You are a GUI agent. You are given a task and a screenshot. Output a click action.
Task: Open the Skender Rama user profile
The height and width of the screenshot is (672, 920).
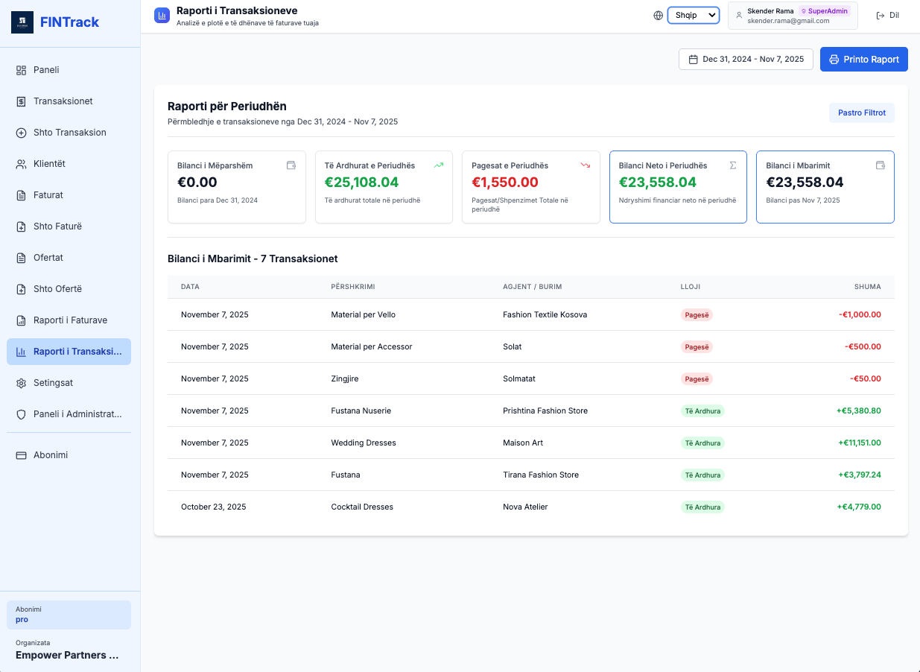792,16
